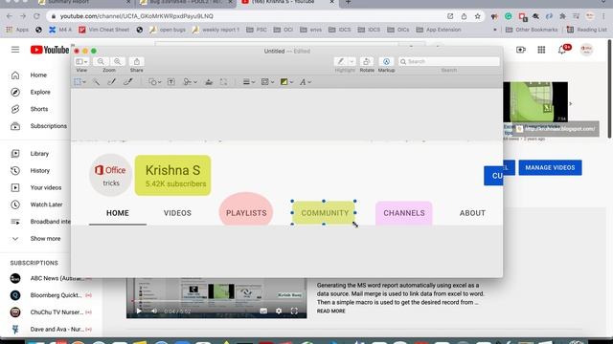613x344 pixels.
Task: Zoom out in Preview
Action: click(x=101, y=61)
